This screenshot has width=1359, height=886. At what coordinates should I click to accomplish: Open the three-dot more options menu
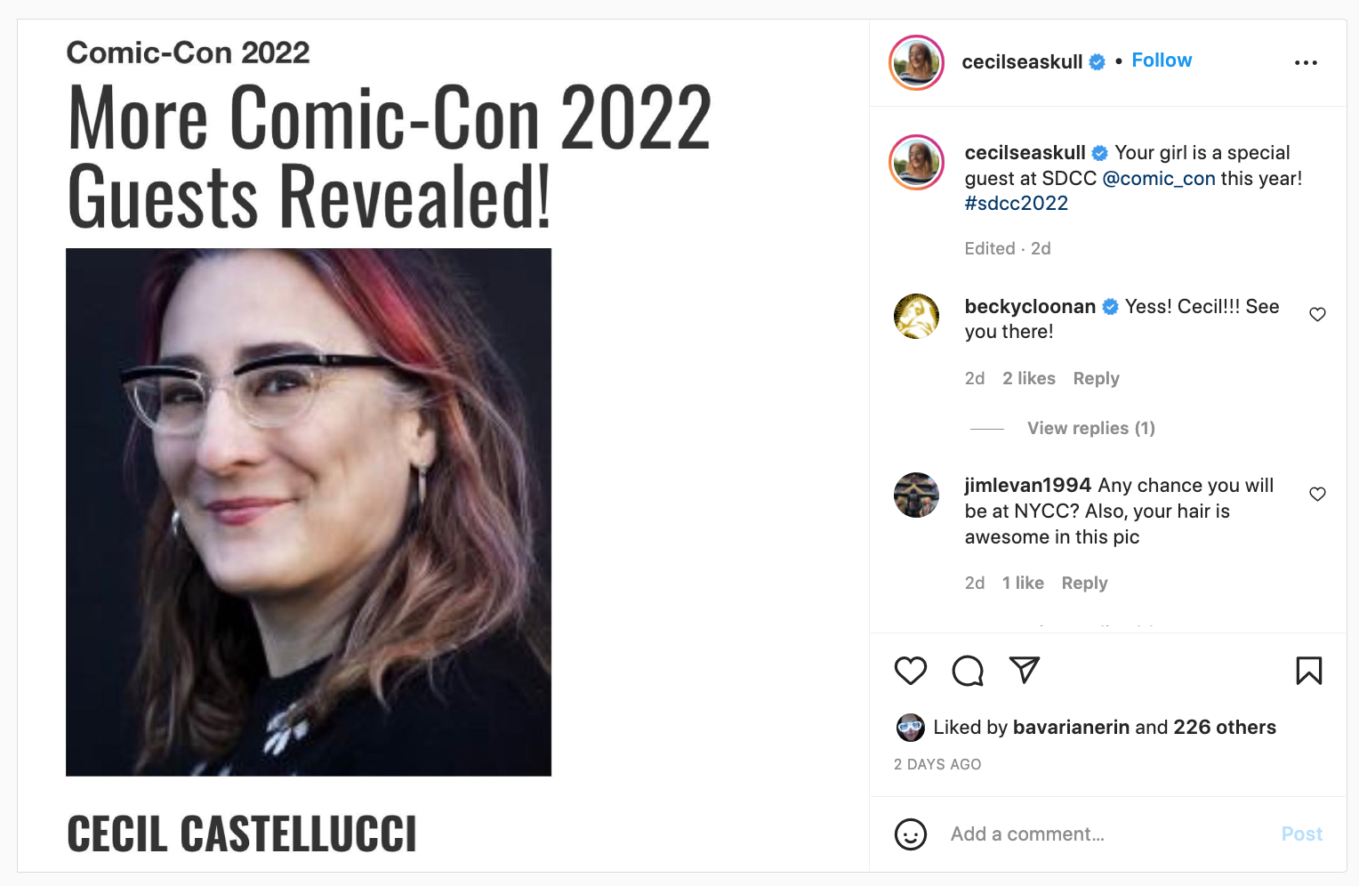click(1306, 62)
